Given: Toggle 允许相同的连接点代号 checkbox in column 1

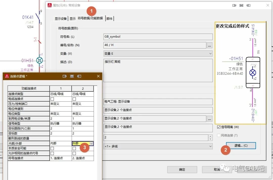Looking at the screenshot, I should click(x=52, y=153).
